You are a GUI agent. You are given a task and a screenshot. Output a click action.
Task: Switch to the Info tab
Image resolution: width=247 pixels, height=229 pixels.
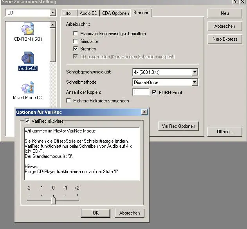tap(67, 13)
